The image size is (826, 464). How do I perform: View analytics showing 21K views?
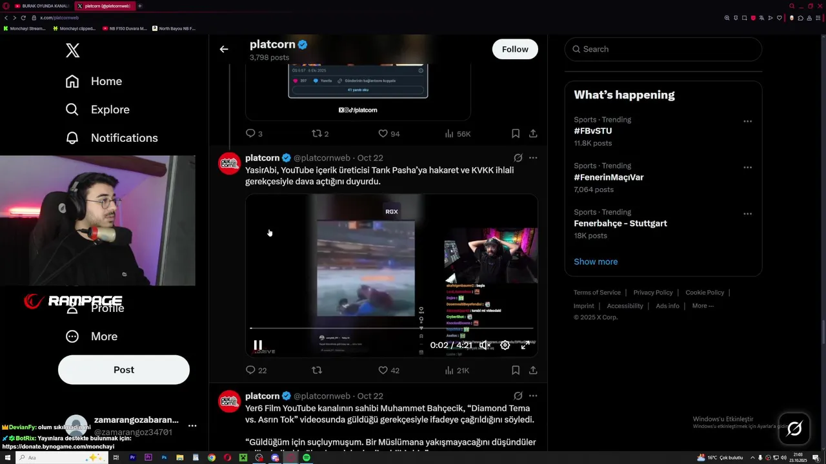(457, 371)
